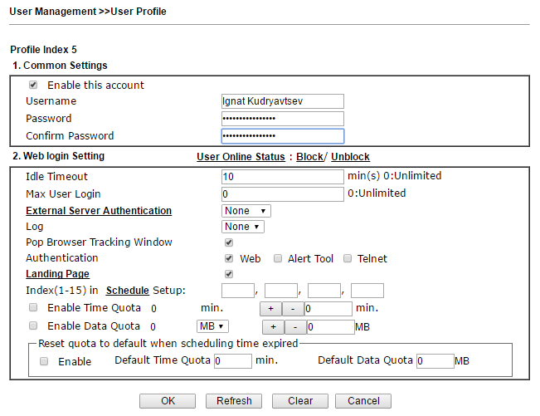Screen dimensions: 540x416
Task: Click the Clear button
Action: (300, 401)
